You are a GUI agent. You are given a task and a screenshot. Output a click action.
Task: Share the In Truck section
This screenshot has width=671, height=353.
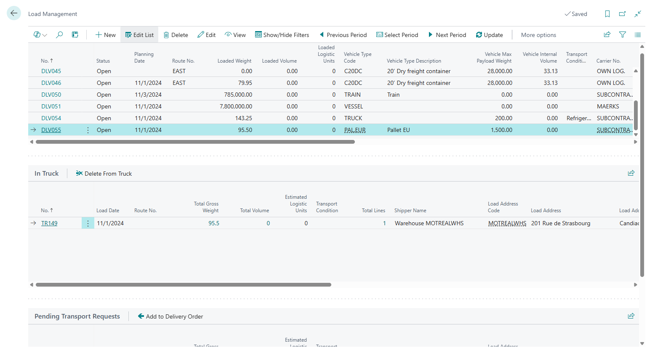(631, 173)
